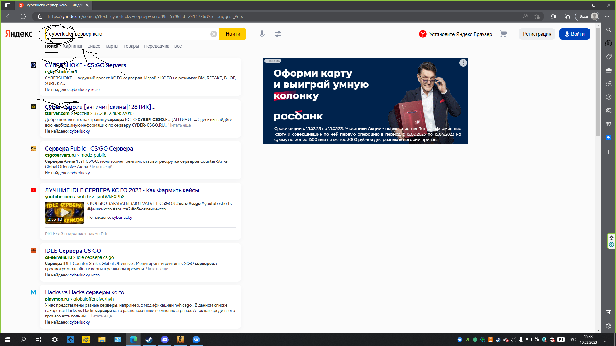Switch to the Товары search tab
This screenshot has width=616, height=346.
[x=131, y=46]
